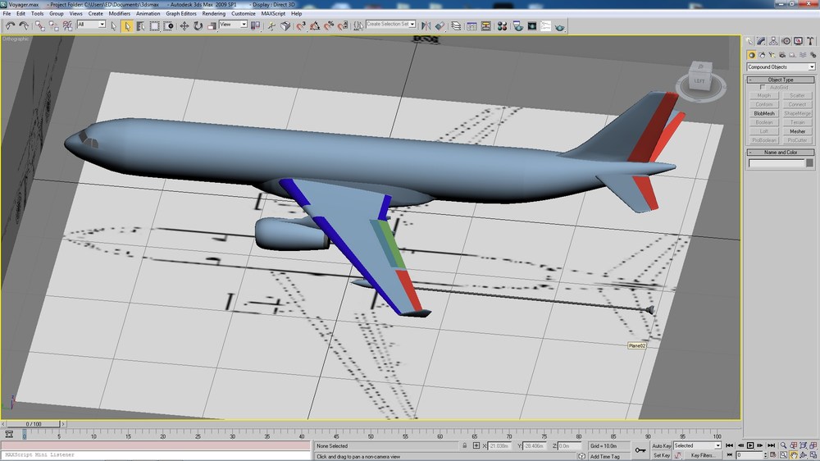
Task: Open Select by Name dialog icon
Action: (x=141, y=25)
